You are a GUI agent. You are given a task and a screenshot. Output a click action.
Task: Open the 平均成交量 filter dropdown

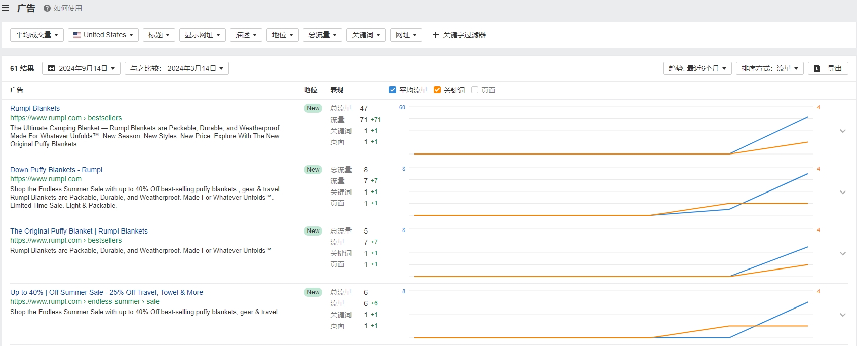37,35
